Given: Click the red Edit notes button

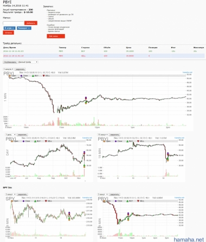Looking at the screenshot, I should (x=56, y=36).
